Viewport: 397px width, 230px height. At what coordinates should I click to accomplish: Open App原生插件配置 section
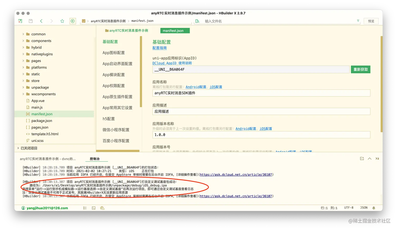(x=117, y=97)
